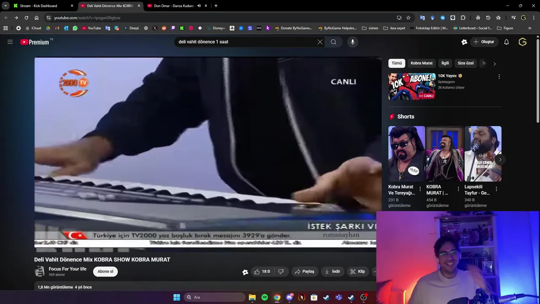This screenshot has height=304, width=540.
Task: Go to YouTube Premium home logo
Action: (x=35, y=42)
